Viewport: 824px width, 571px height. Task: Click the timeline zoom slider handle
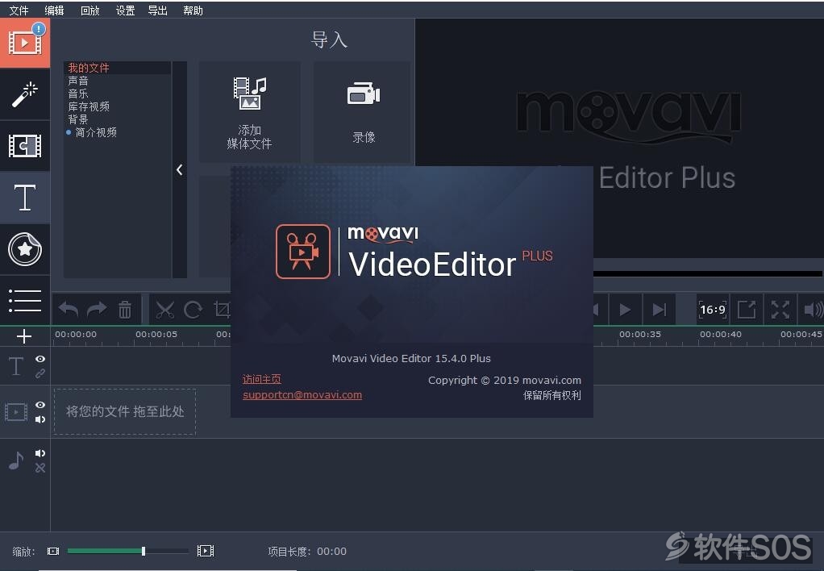(143, 551)
